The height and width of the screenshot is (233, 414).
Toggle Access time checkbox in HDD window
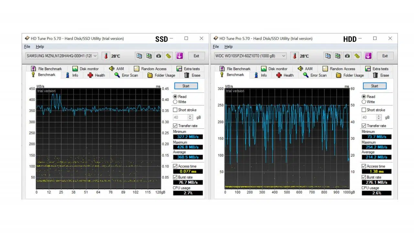364,166
